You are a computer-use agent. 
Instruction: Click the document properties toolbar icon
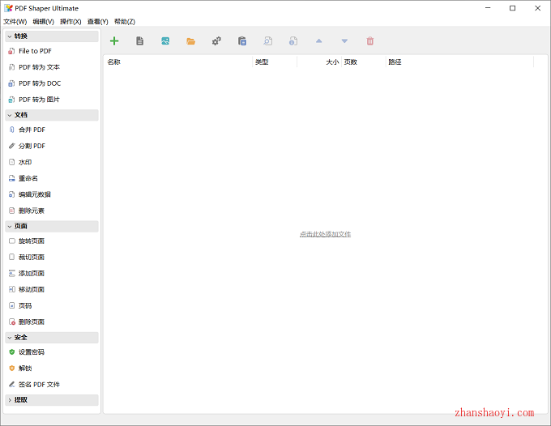click(x=293, y=41)
